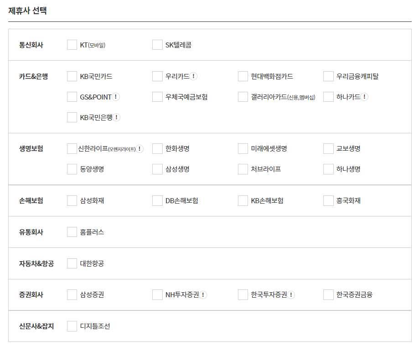Image resolution: width=419 pixels, height=352 pixels.
Task: Click the 증권회사 category label
Action: [31, 295]
